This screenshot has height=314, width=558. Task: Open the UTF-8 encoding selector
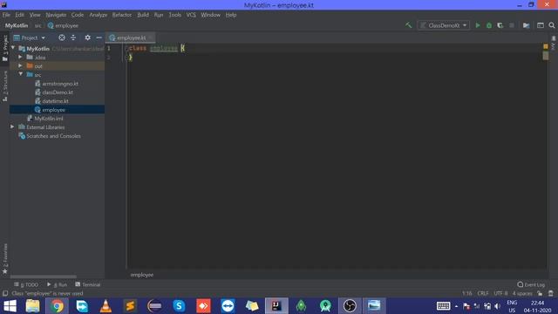click(x=500, y=293)
